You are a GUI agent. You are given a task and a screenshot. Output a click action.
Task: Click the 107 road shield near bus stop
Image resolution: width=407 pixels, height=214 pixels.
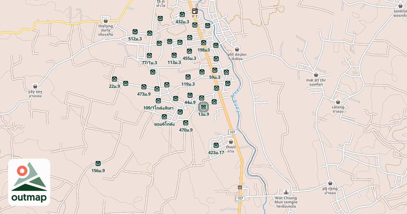click(240, 198)
